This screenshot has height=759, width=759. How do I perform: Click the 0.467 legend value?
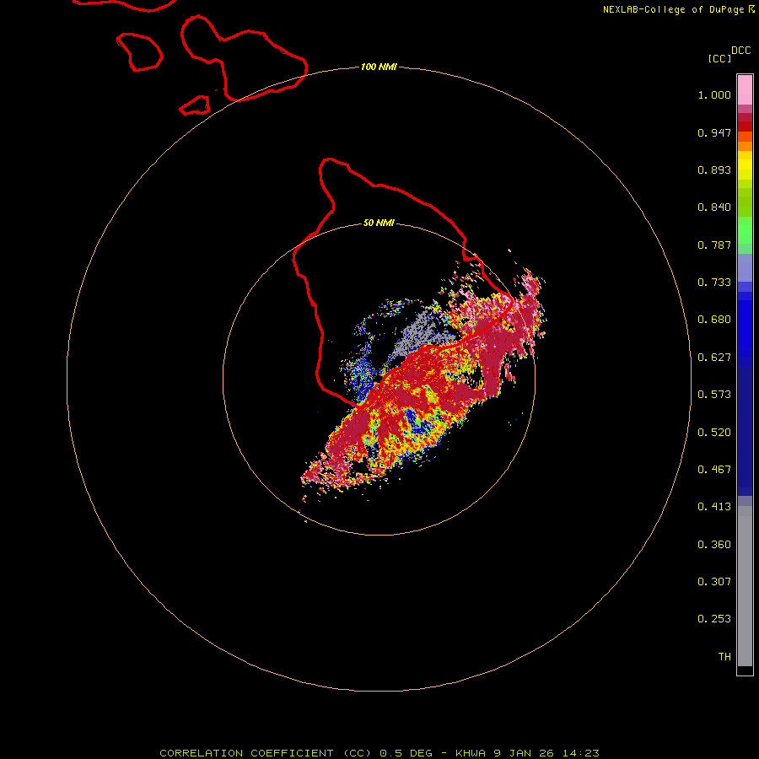coord(714,470)
